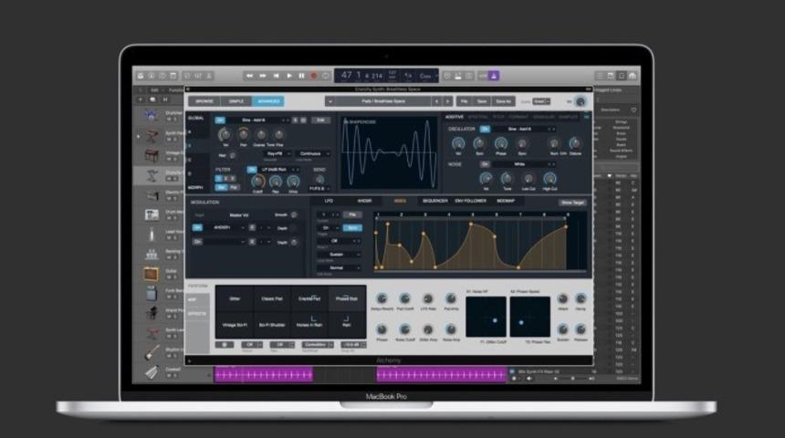Image resolution: width=785 pixels, height=438 pixels.
Task: Select the Drummer track icon
Action: pyautogui.click(x=151, y=116)
